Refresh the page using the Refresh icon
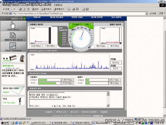This screenshot has width=166, height=125. click(x=24, y=9)
